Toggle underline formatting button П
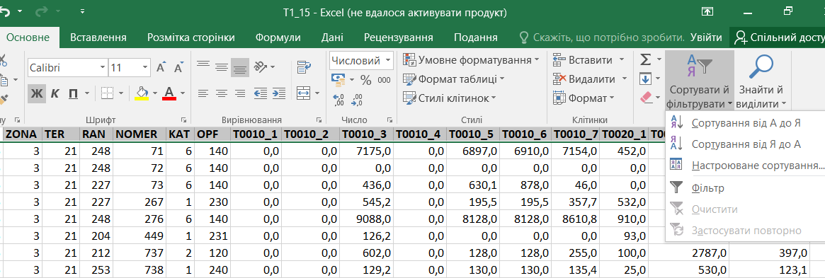Image resolution: width=825 pixels, height=278 pixels. point(73,93)
